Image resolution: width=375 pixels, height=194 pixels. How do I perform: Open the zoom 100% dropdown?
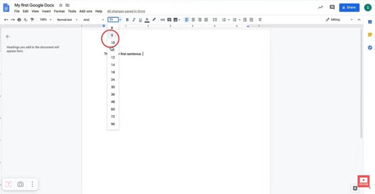tap(45, 20)
